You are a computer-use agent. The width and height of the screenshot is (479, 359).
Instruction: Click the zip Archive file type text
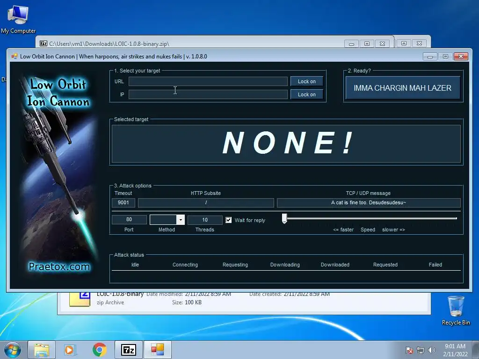click(110, 302)
